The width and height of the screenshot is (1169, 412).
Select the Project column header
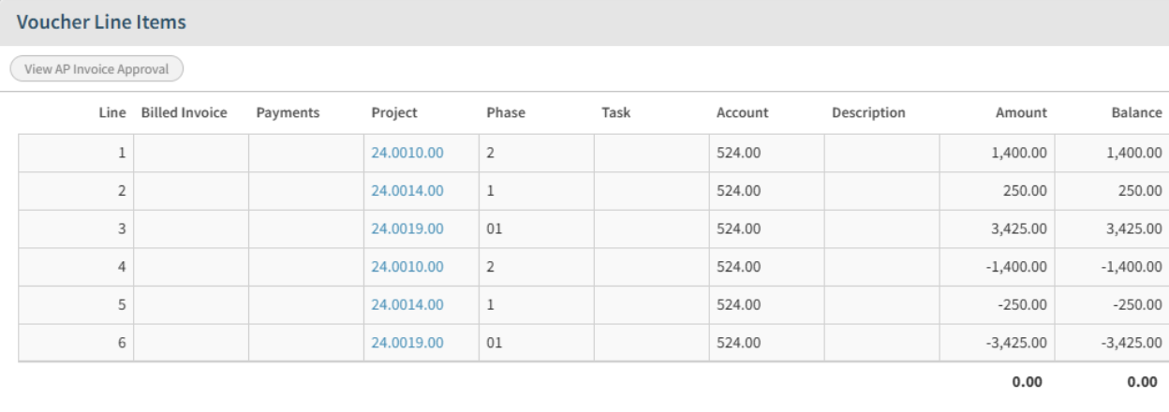tap(394, 112)
